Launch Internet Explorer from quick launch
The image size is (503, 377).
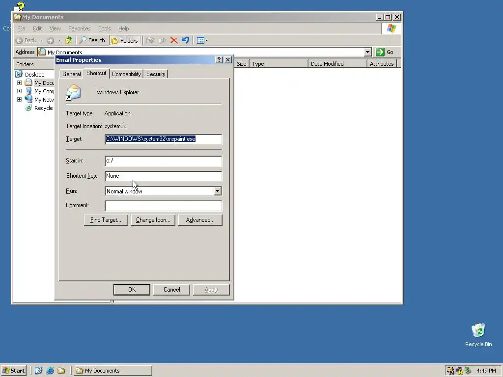(50, 371)
